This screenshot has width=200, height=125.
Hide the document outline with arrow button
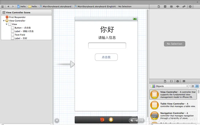pyautogui.click(x=57, y=120)
